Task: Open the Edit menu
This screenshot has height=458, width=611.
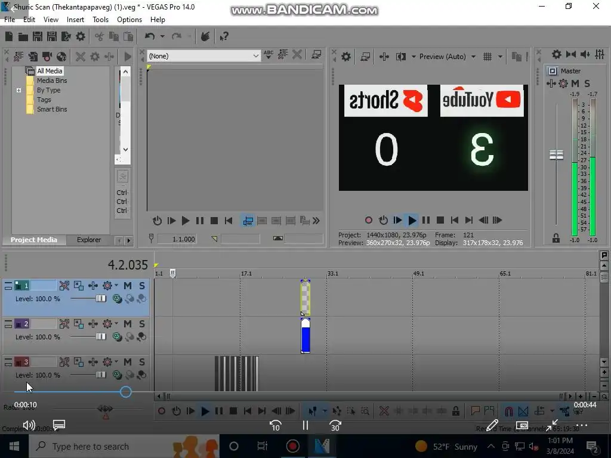Action: [29, 20]
